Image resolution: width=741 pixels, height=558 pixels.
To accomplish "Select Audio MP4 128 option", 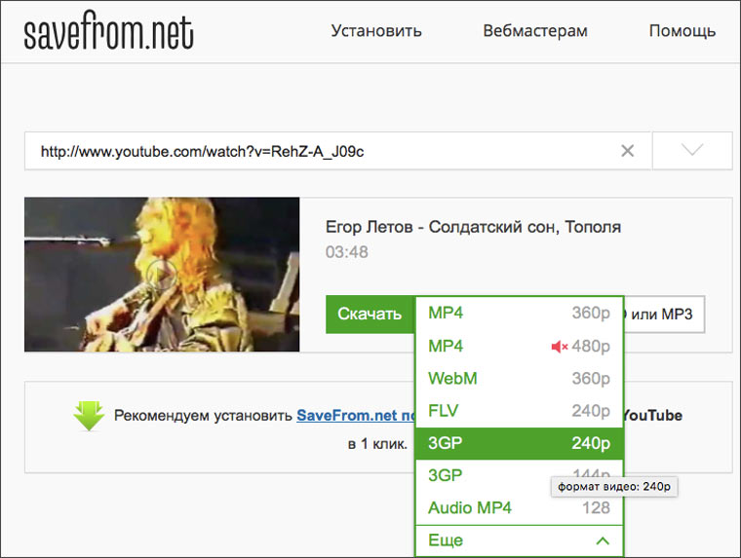I will click(x=519, y=508).
